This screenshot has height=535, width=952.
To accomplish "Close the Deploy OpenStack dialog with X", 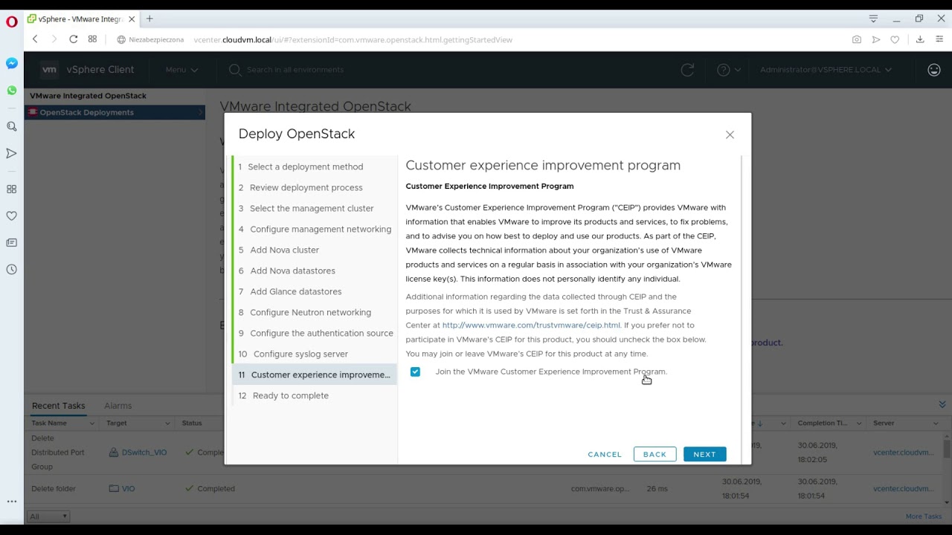I will pos(730,134).
